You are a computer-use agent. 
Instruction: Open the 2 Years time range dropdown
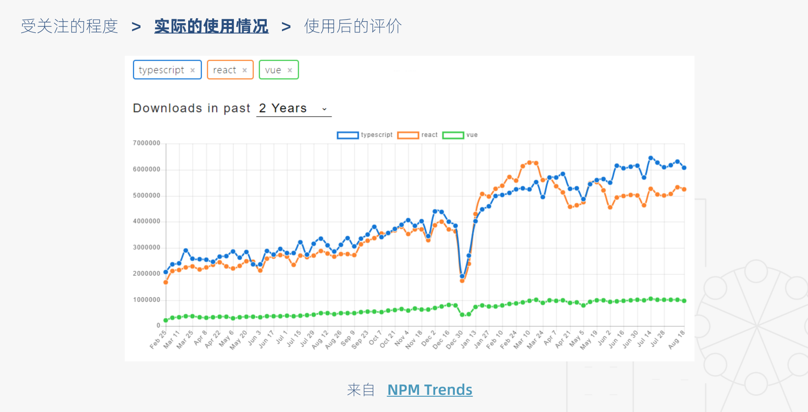click(294, 109)
